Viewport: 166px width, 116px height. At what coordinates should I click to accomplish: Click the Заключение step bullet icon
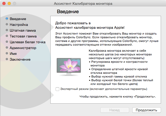click(7, 59)
